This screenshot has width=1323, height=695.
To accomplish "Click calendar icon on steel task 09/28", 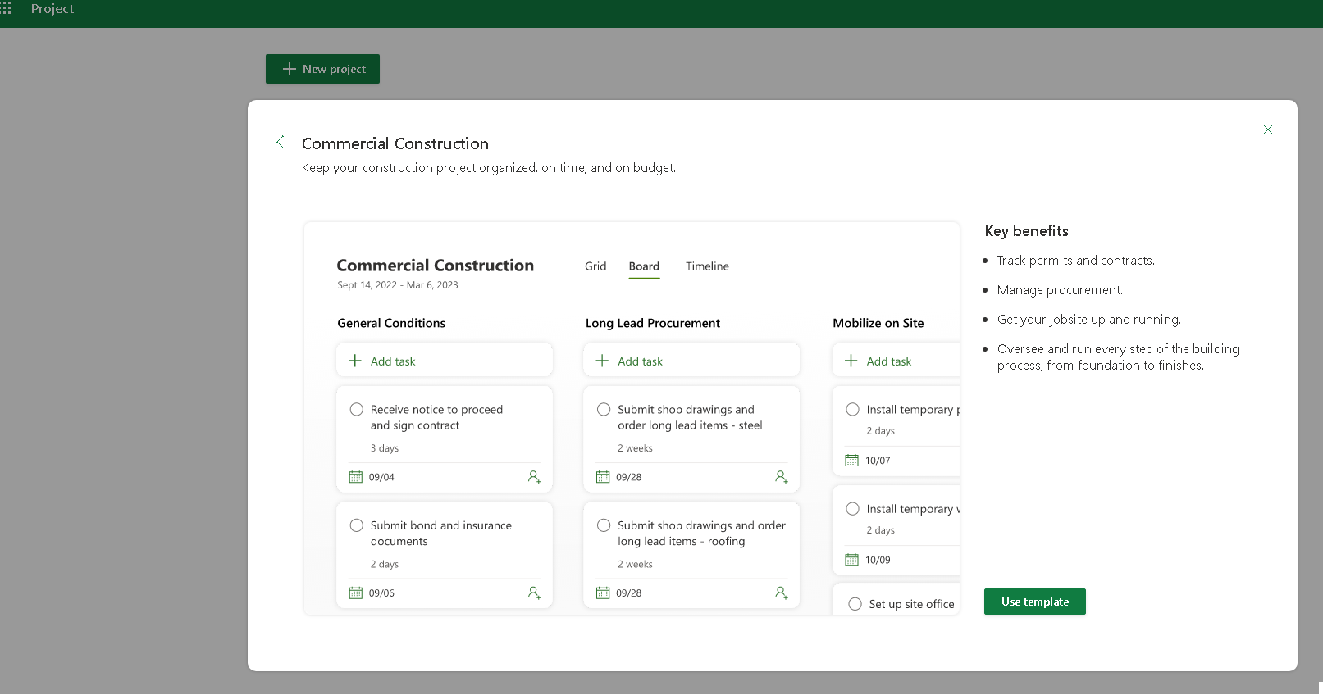I will pos(603,477).
